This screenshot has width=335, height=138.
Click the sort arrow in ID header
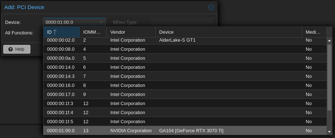click(x=55, y=32)
